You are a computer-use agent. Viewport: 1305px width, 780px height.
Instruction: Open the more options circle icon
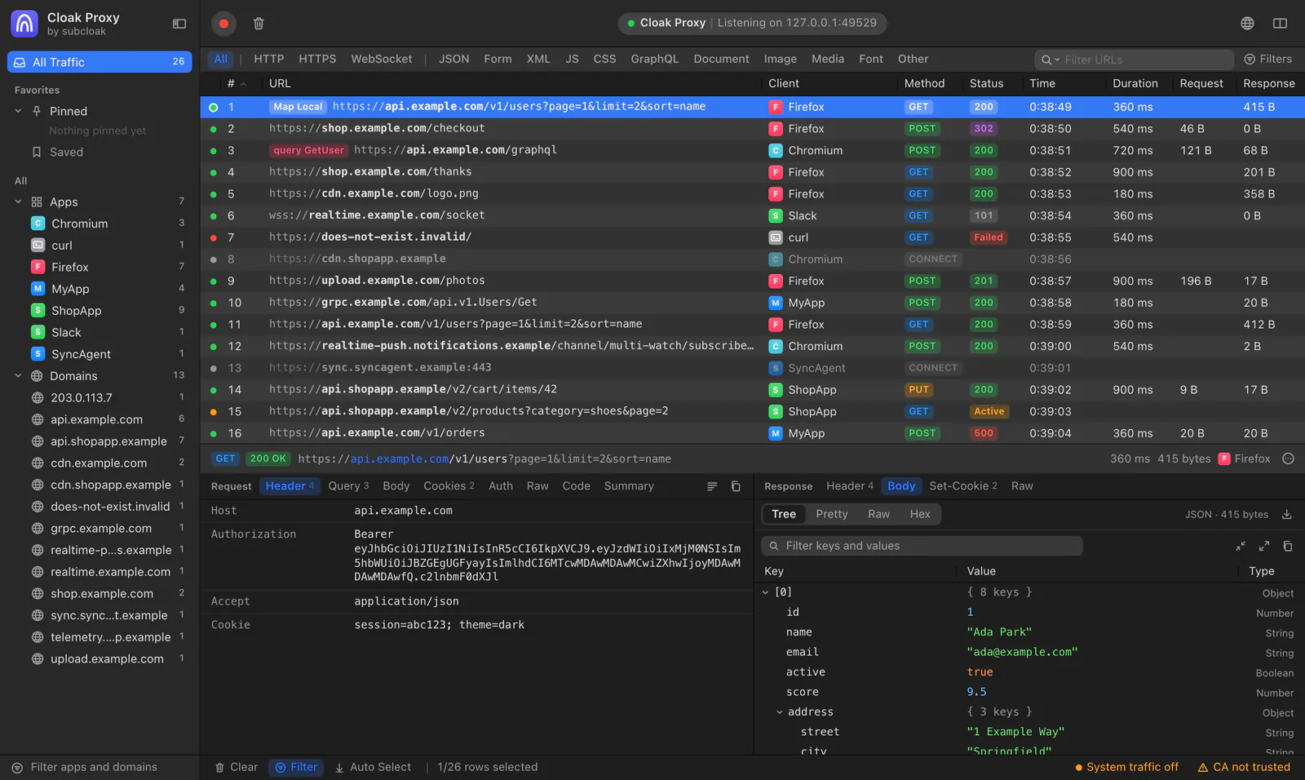pyautogui.click(x=1289, y=459)
